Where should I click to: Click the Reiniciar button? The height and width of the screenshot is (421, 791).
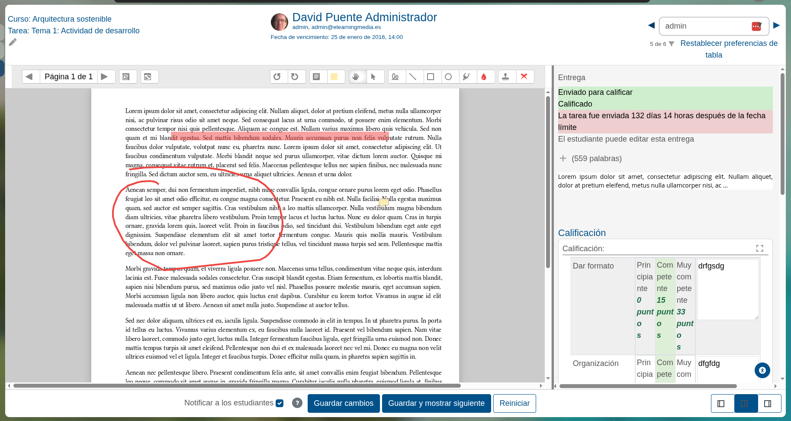[514, 403]
